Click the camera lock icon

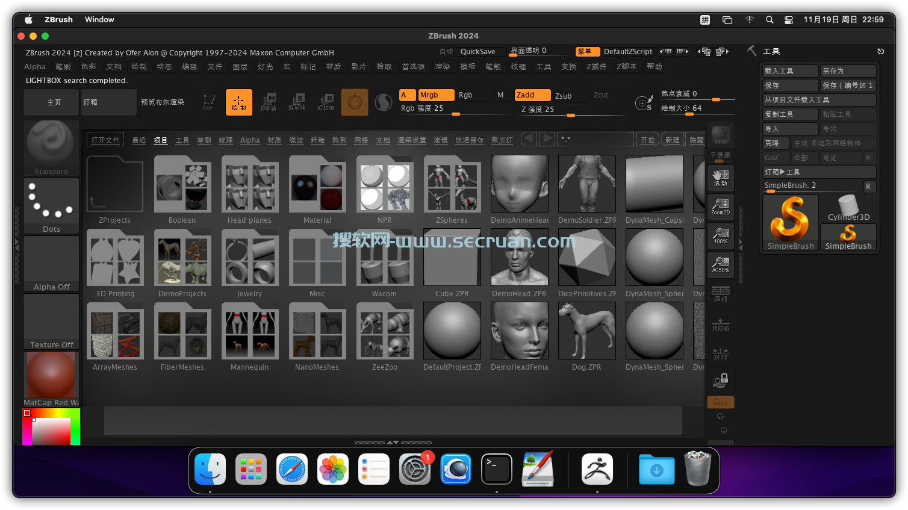[x=721, y=381]
